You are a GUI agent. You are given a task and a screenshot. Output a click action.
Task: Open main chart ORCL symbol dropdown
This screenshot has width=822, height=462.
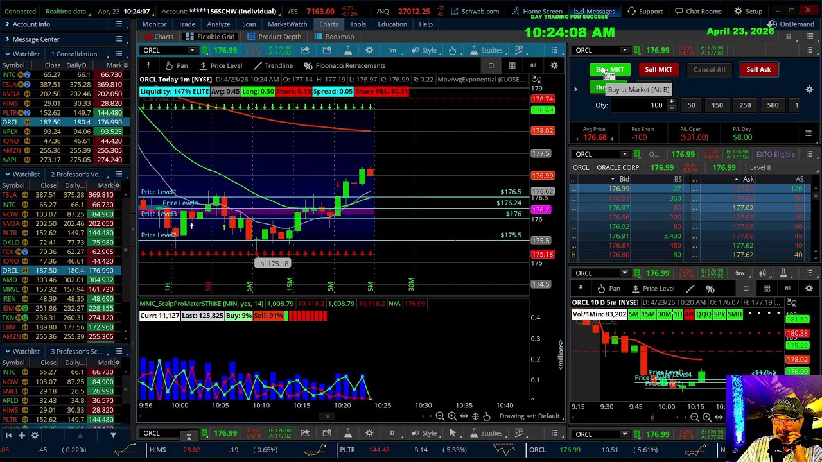pyautogui.click(x=192, y=50)
